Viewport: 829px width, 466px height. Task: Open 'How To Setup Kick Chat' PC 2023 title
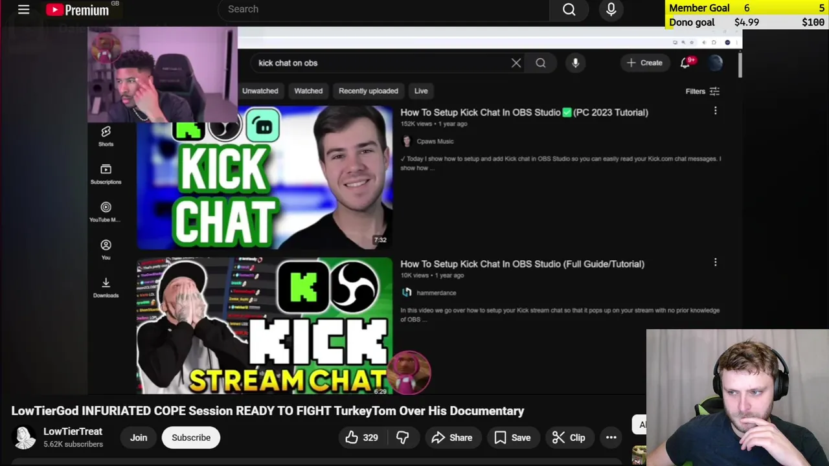tap(524, 112)
